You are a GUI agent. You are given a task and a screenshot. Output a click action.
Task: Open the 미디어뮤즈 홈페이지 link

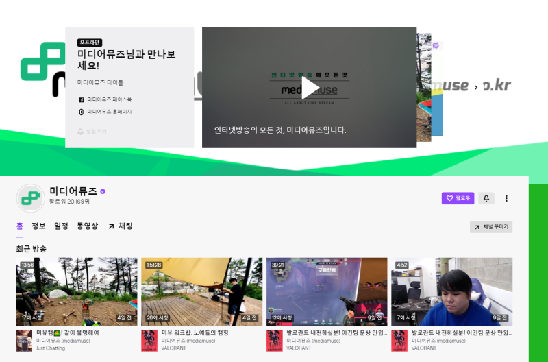coord(109,112)
